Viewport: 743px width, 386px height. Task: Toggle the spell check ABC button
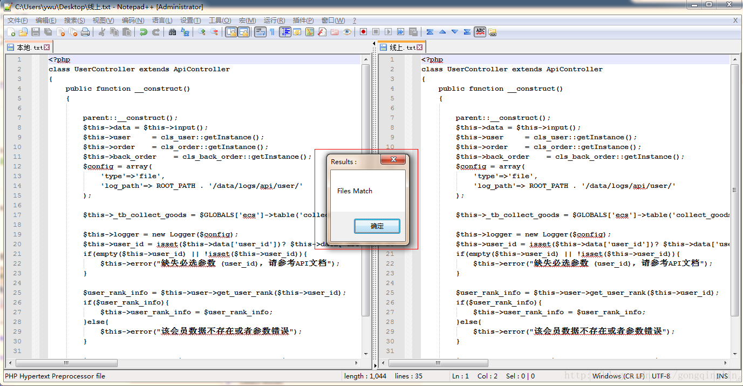(480, 32)
